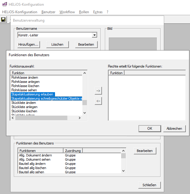
Task: Click scroll down arrow of bottom Funktionen list
Action: 123,171
